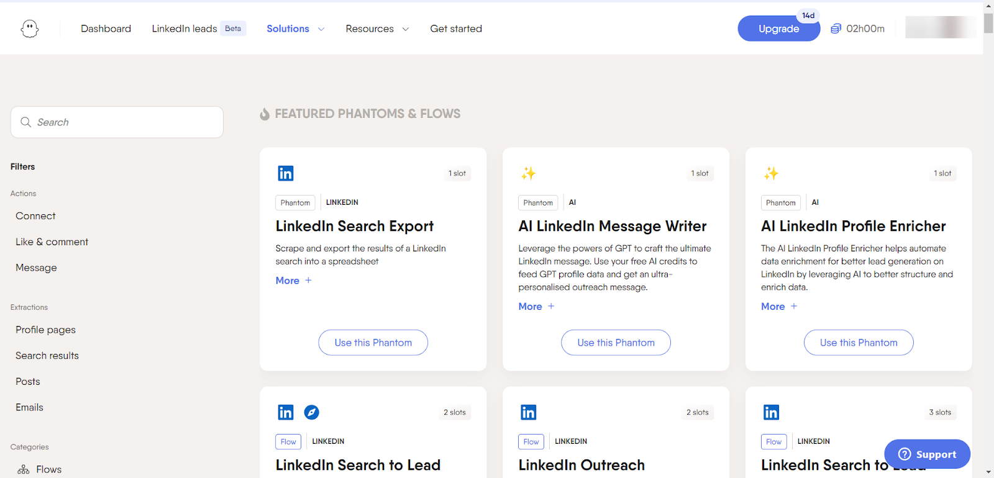Click the Beta badge next to LinkedIn leads
Viewport: 994px width, 478px height.
point(233,29)
